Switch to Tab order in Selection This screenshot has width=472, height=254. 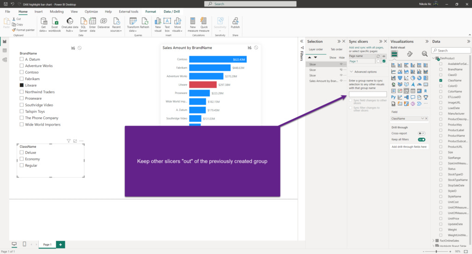336,49
